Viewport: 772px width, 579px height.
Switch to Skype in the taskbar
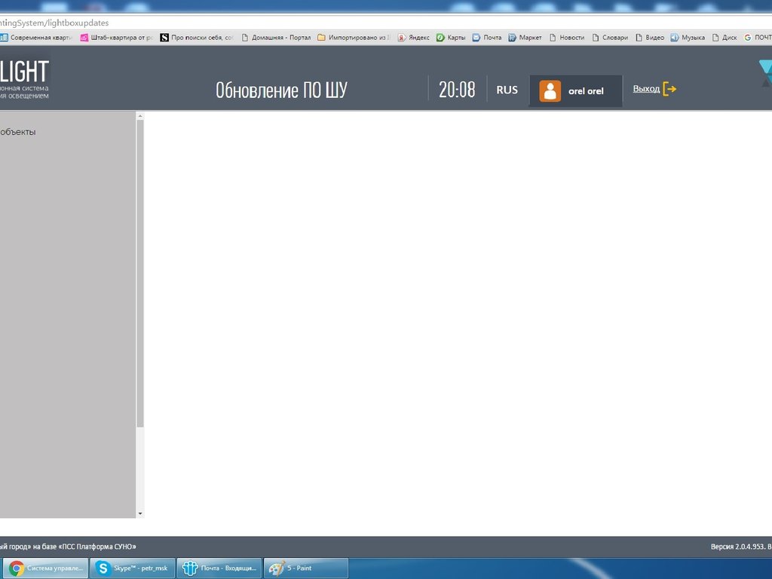(132, 568)
